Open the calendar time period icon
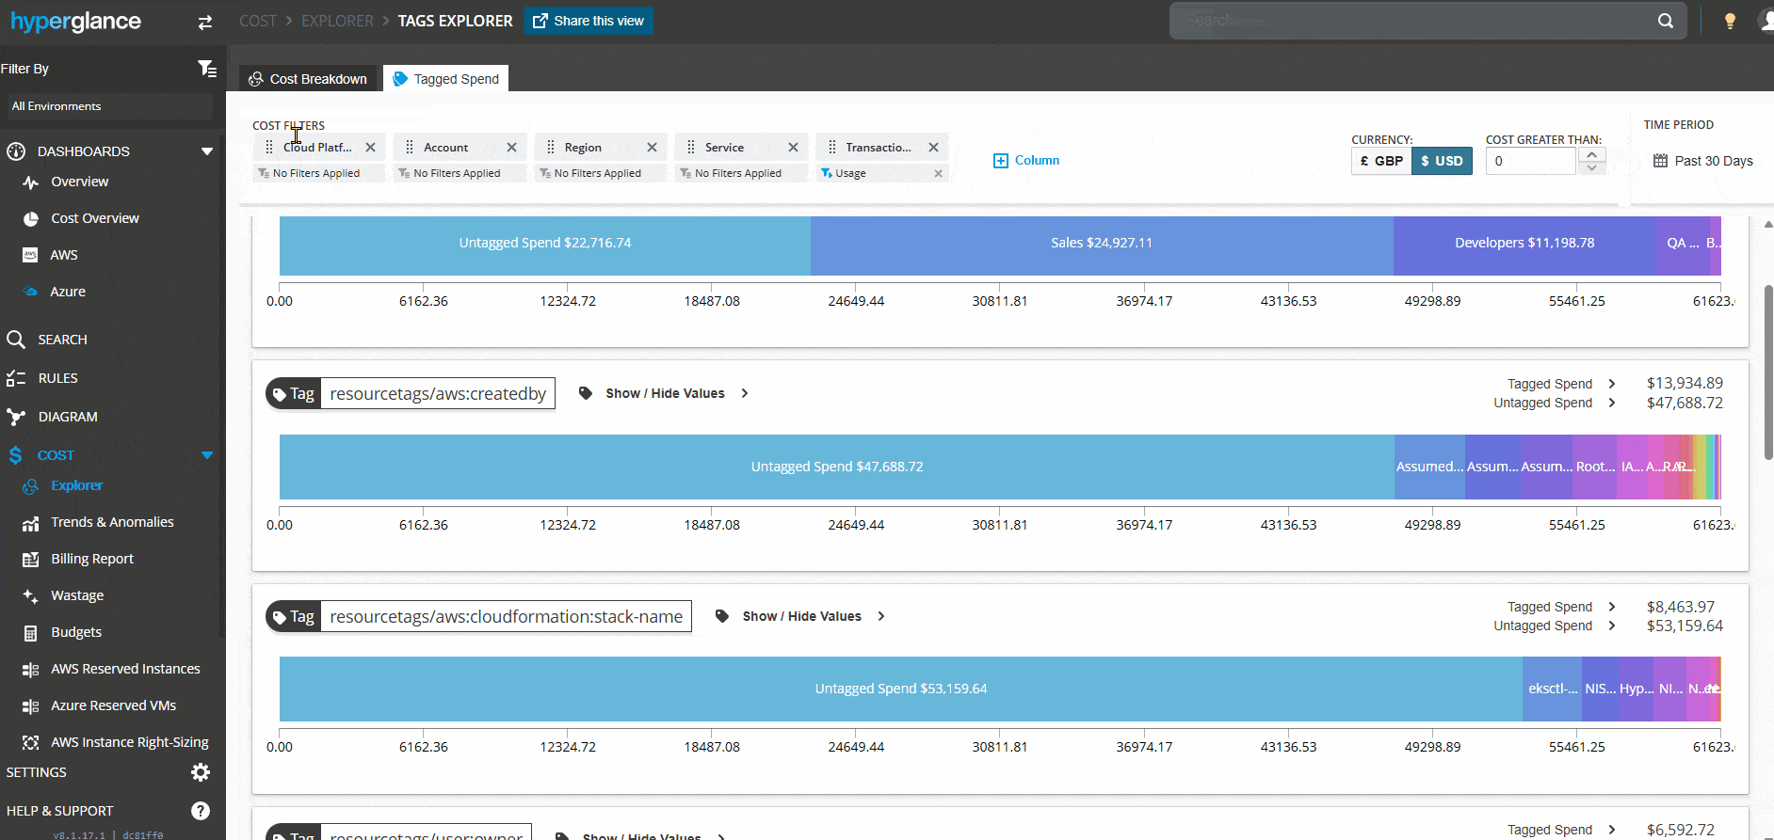Viewport: 1774px width, 840px height. 1660,161
